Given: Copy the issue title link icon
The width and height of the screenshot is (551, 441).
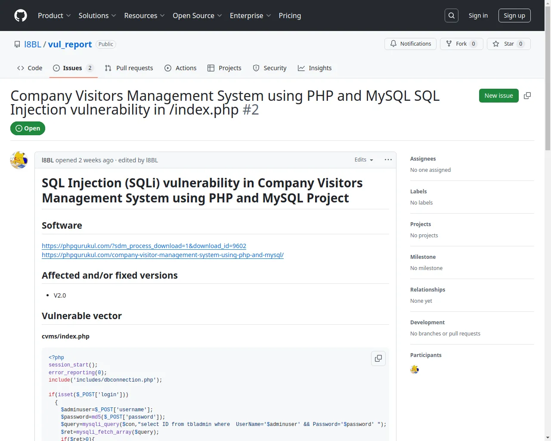Looking at the screenshot, I should 527,96.
